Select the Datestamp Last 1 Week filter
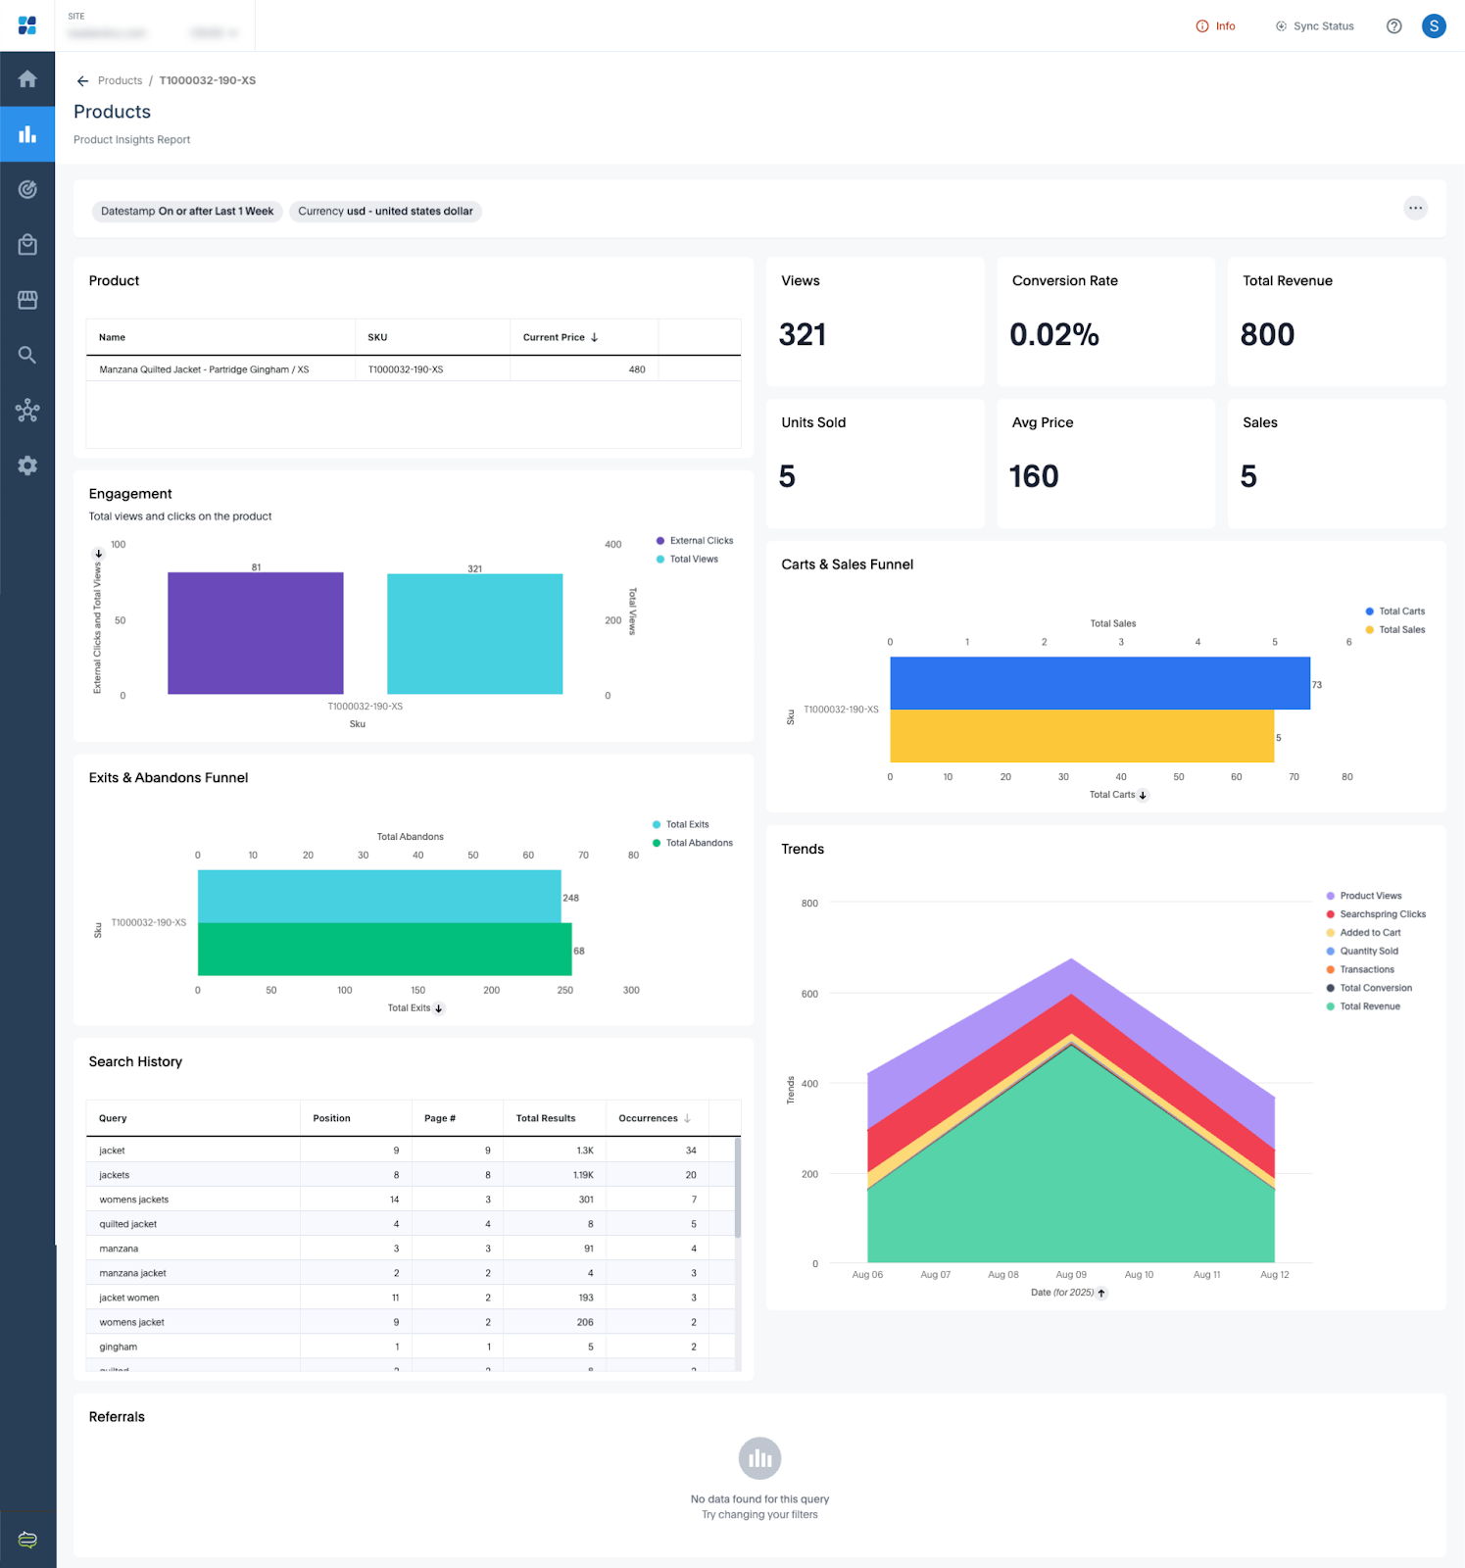Screen dimensions: 1465x1568 point(187,212)
